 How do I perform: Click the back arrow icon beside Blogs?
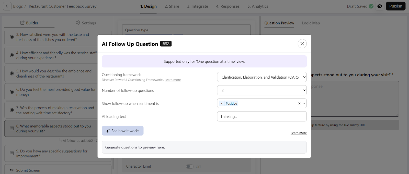pyautogui.click(x=7, y=6)
